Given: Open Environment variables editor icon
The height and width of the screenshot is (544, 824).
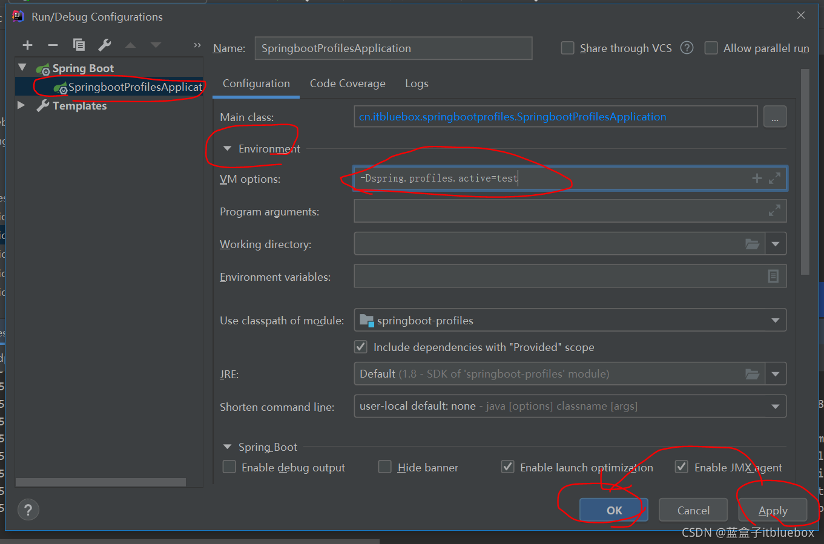Looking at the screenshot, I should 773,276.
